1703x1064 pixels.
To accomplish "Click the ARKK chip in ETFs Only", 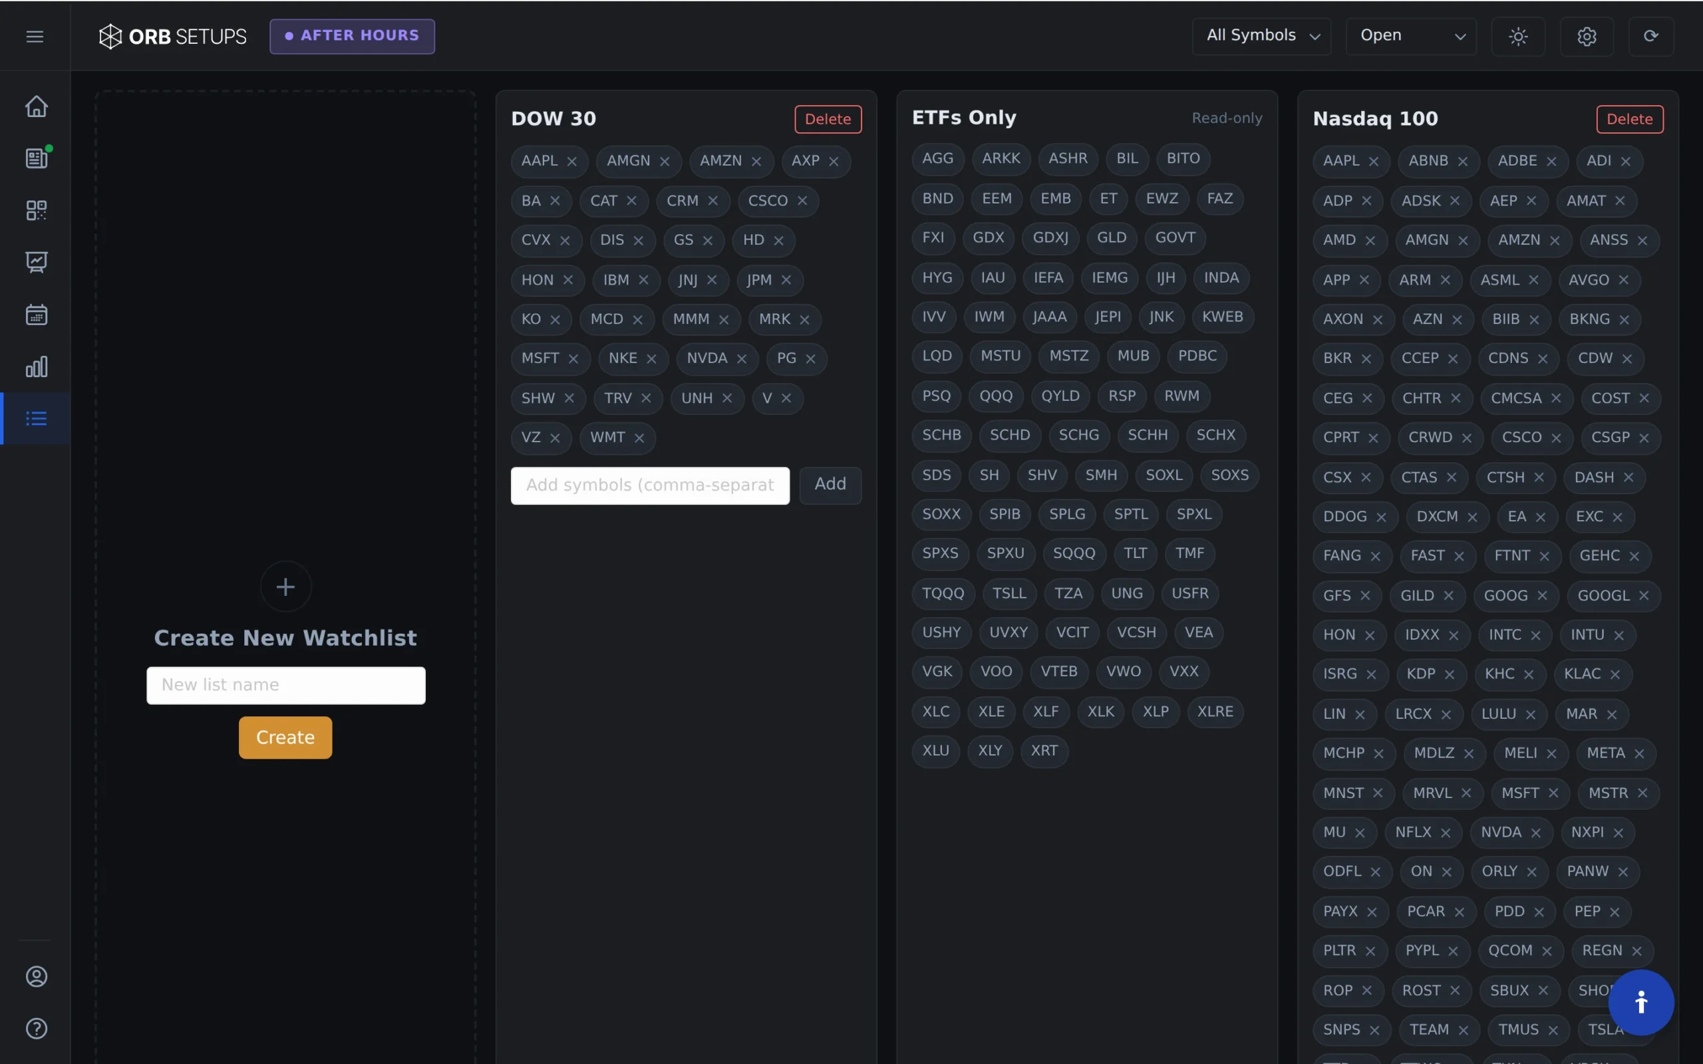I will [1001, 158].
